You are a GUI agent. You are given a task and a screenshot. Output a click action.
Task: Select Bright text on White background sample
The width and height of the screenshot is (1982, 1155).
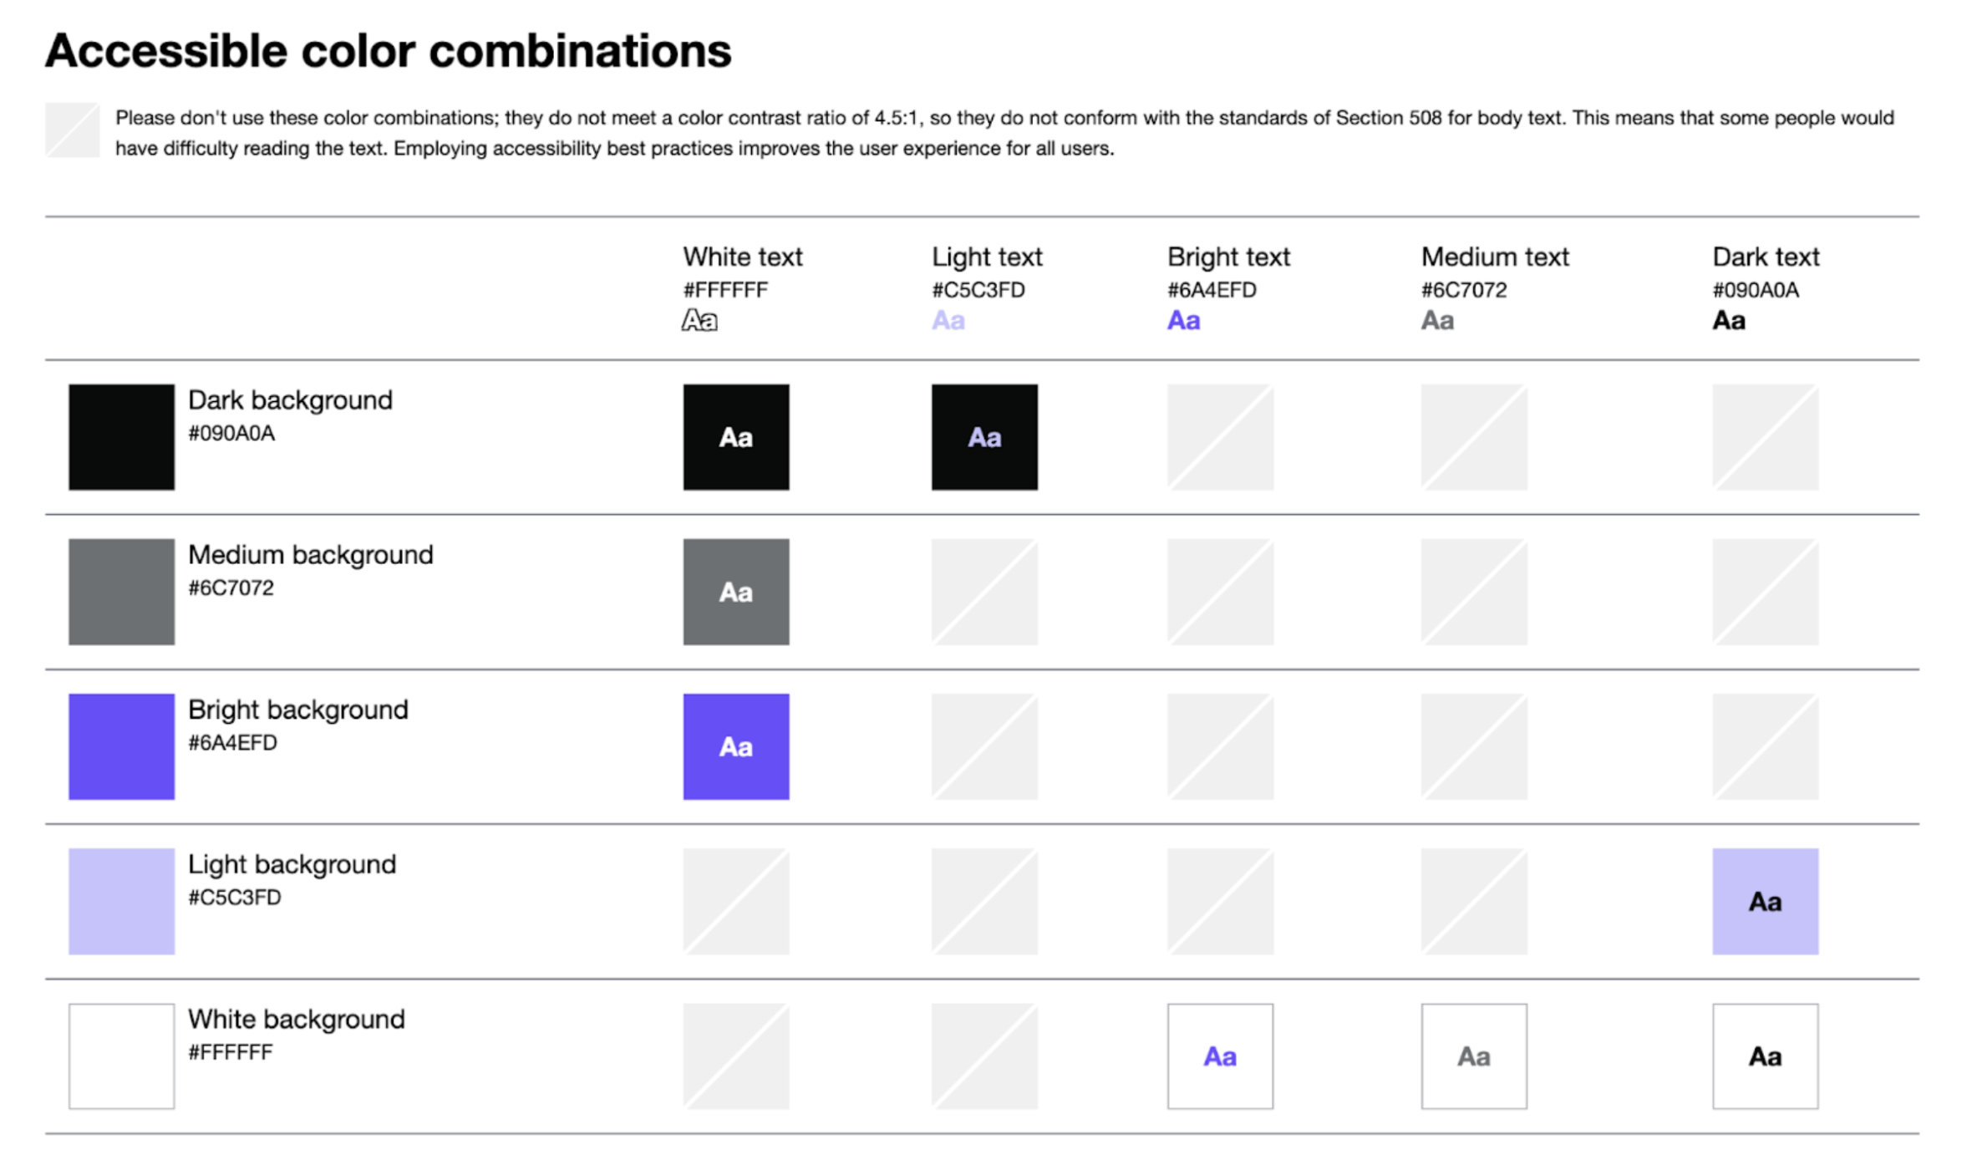click(x=1220, y=1056)
